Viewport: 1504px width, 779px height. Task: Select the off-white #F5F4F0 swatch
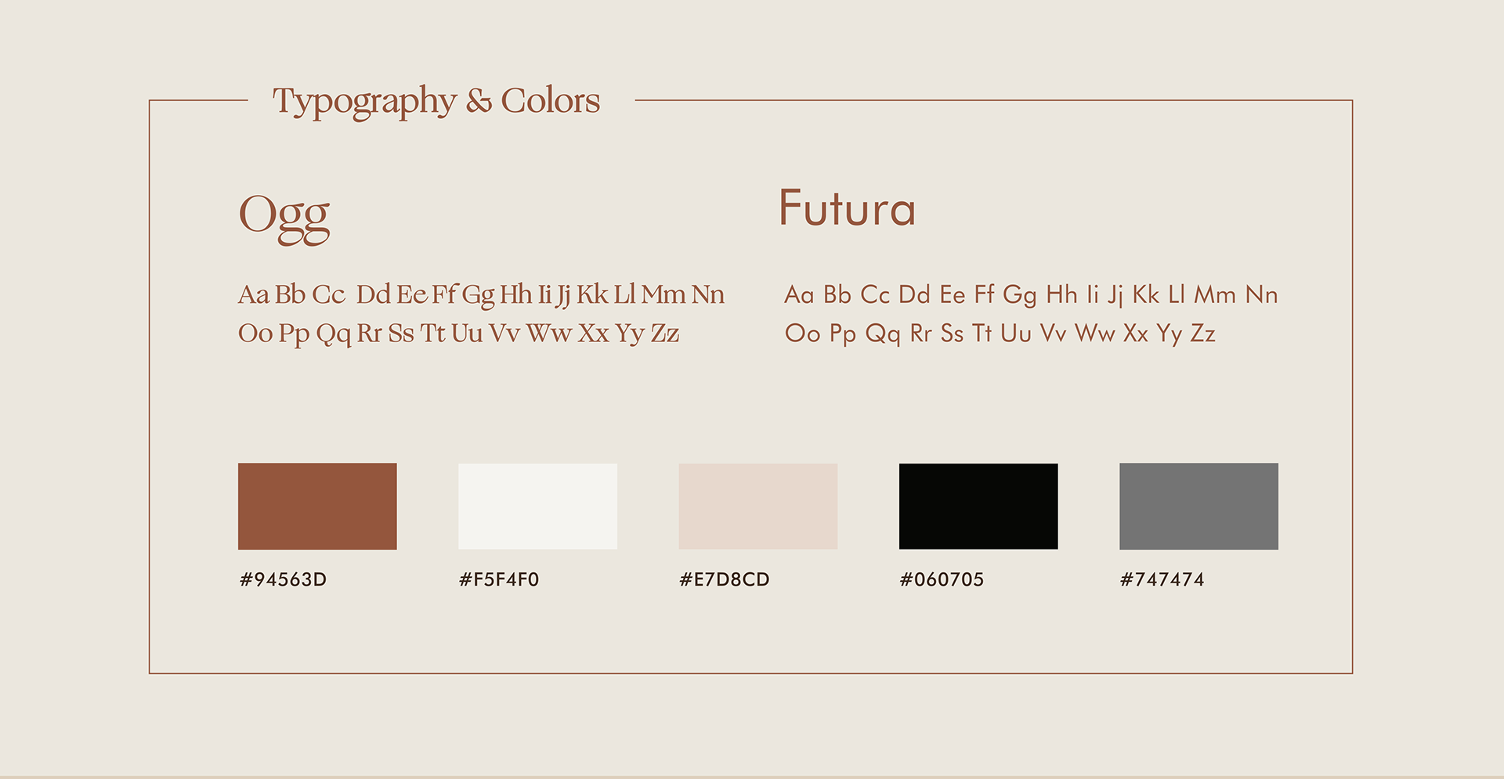coord(537,506)
